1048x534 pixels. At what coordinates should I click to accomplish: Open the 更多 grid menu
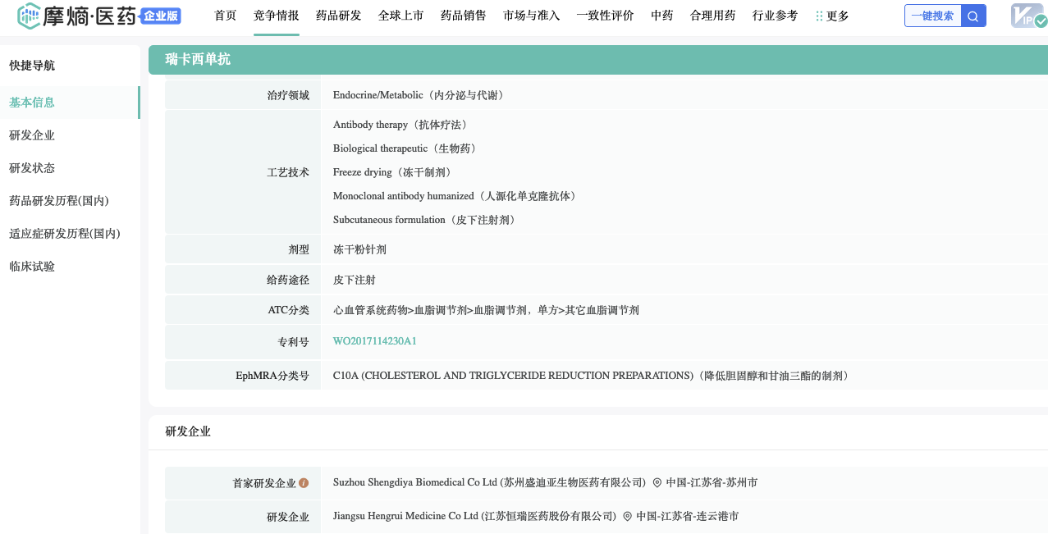832,16
